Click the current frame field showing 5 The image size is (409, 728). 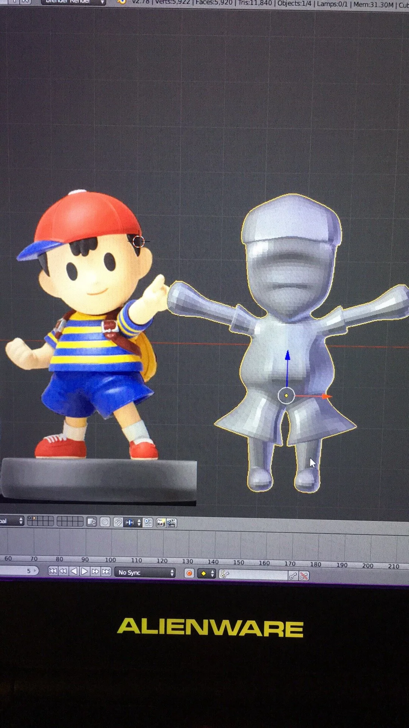click(19, 571)
